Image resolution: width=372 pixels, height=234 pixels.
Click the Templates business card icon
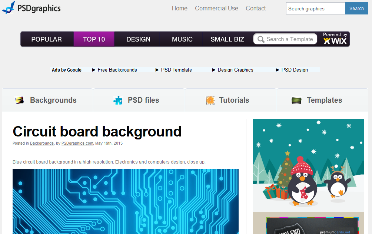pos(296,100)
